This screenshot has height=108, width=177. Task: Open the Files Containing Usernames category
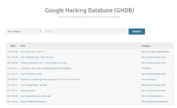pos(155,102)
